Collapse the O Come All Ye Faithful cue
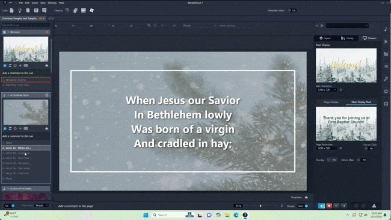Image resolution: width=391 pixels, height=220 pixels. click(8, 189)
